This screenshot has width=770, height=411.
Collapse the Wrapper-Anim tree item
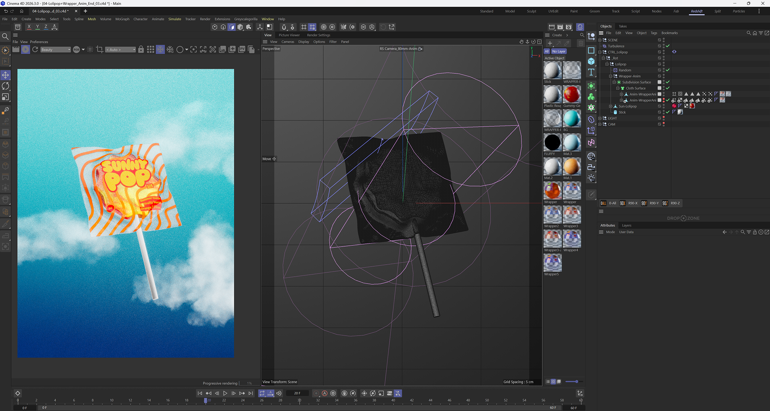[610, 76]
